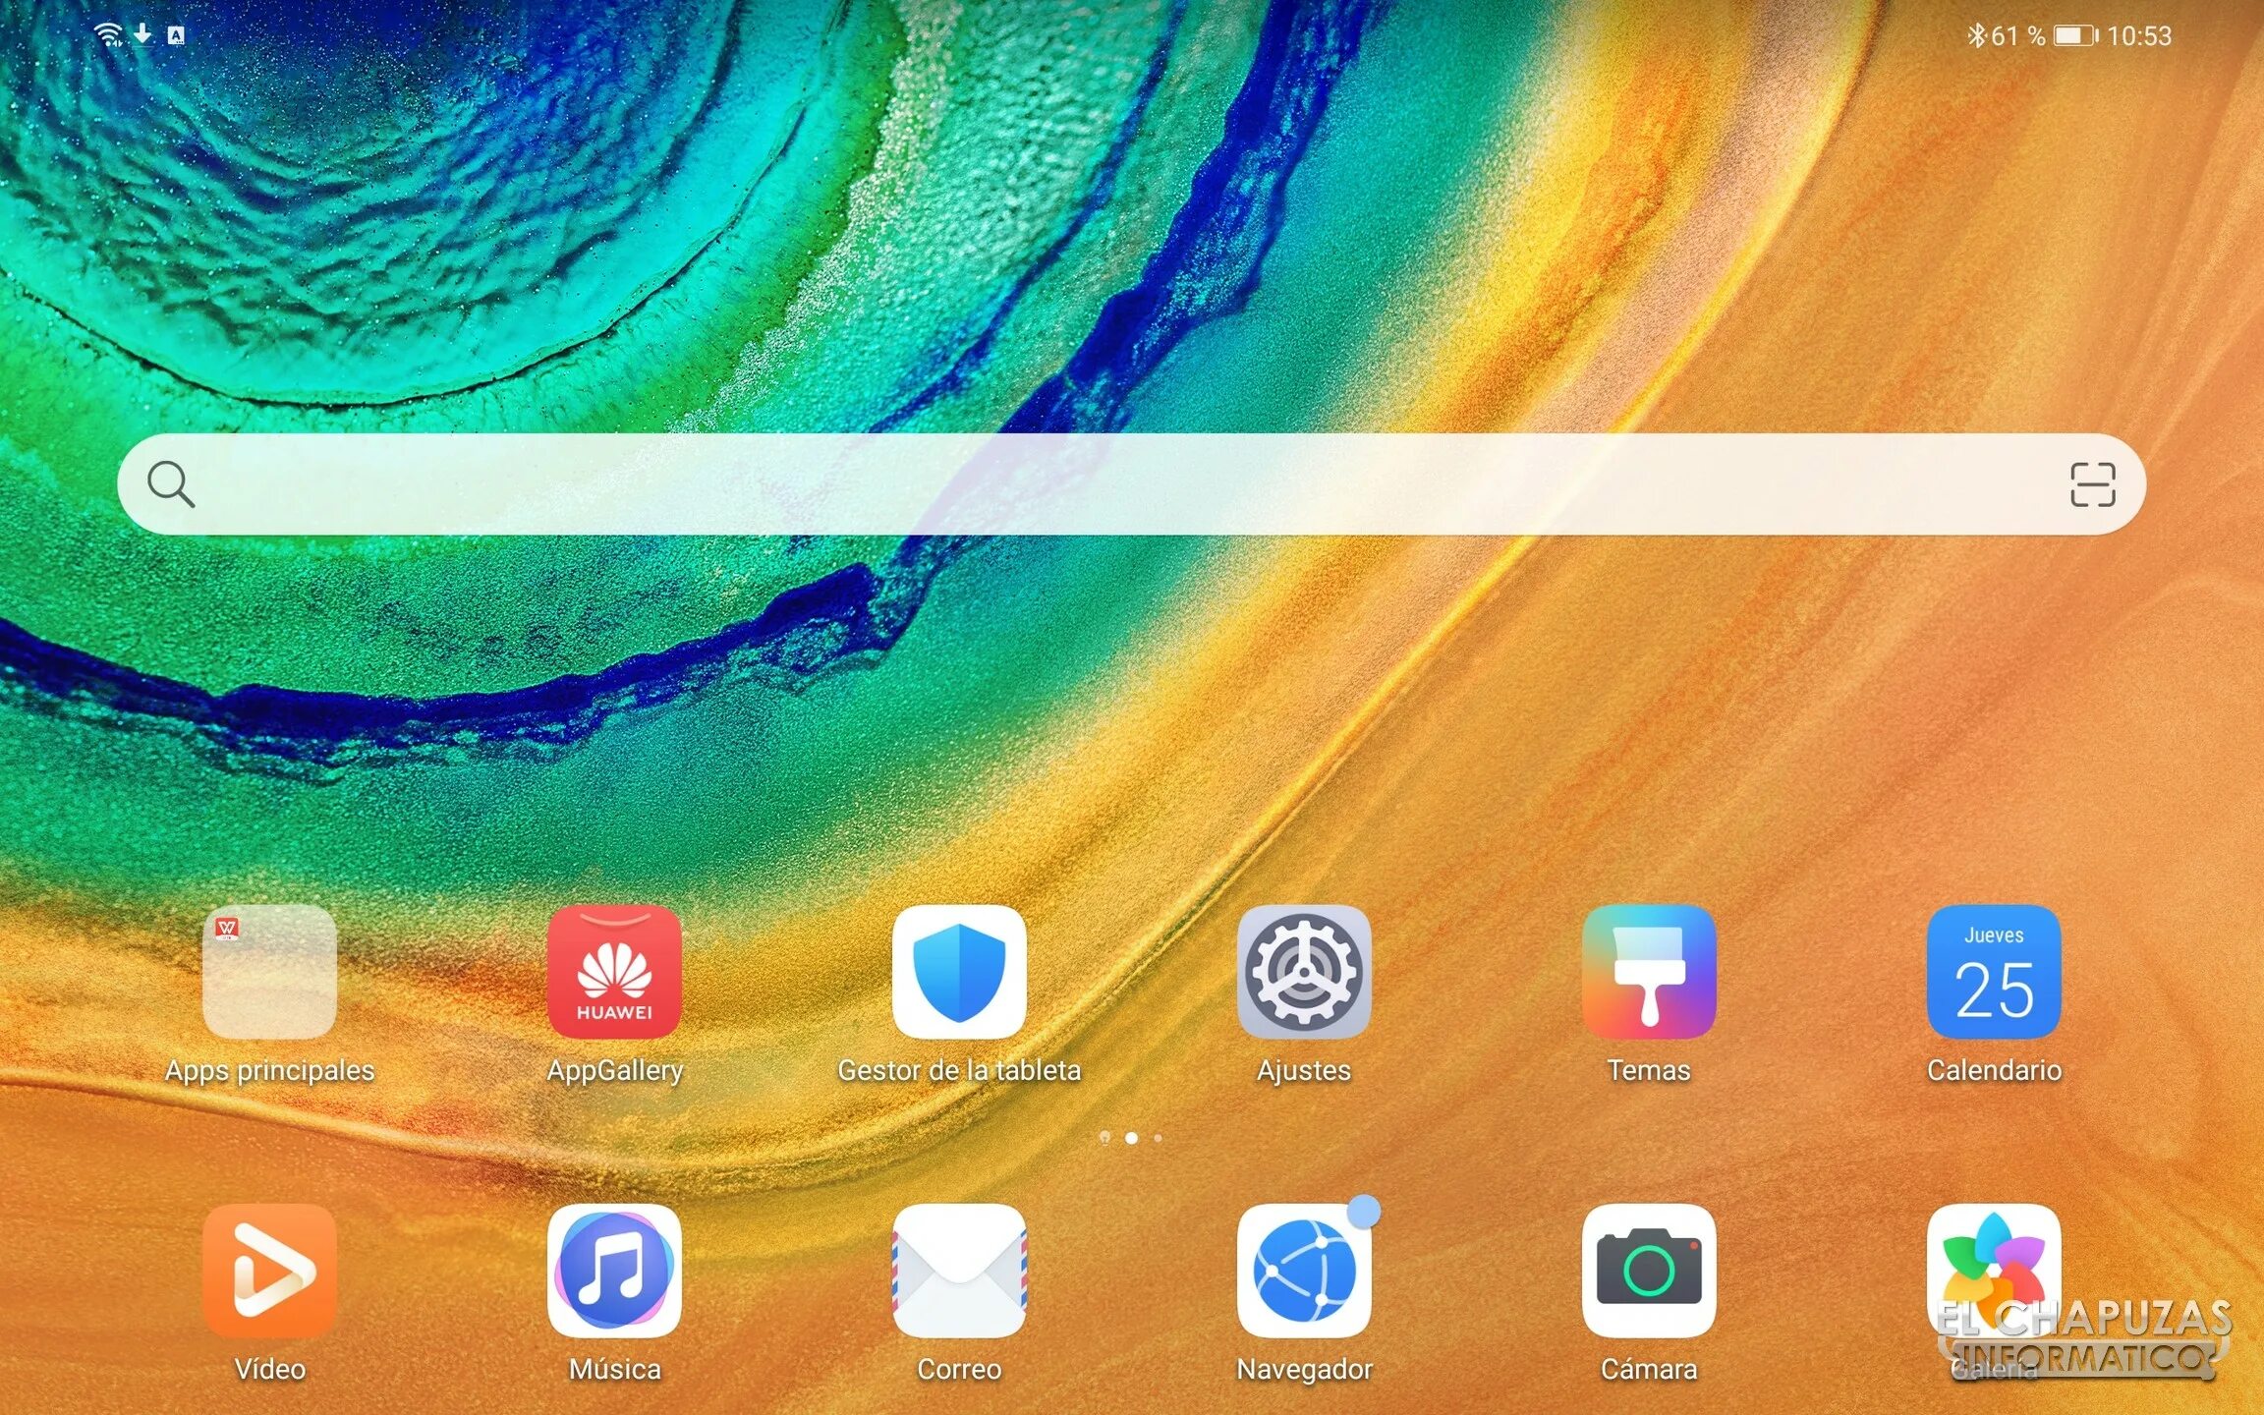Go to the third home page dot

1159,1138
